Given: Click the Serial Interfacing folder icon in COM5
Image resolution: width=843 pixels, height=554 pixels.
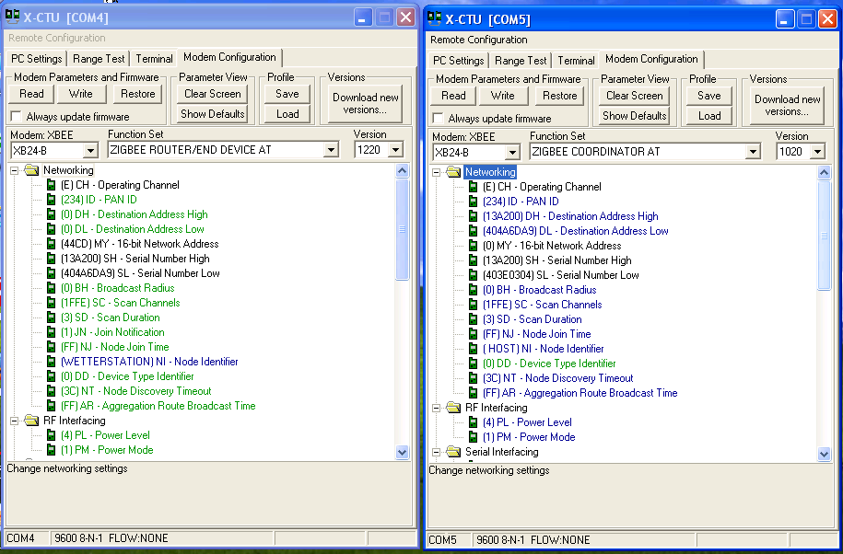Looking at the screenshot, I should (454, 452).
